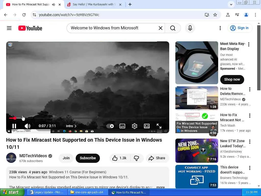The height and width of the screenshot is (196, 261).
Task: Open Chrome Labs flask icon
Action: (228, 15)
